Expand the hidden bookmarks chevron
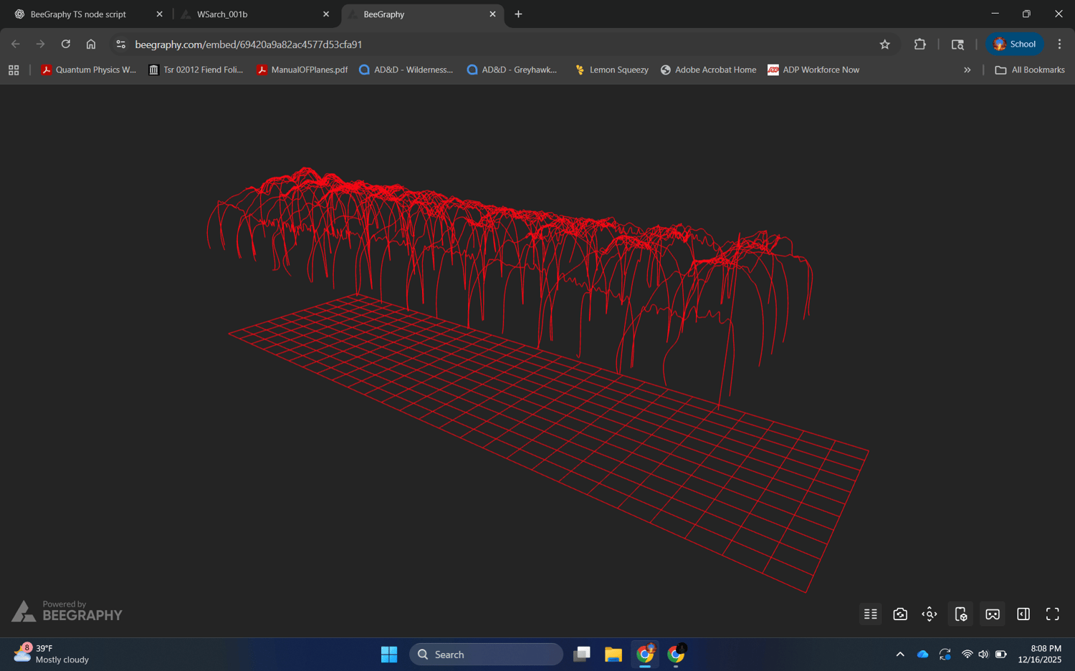Viewport: 1075px width, 671px height. [967, 70]
